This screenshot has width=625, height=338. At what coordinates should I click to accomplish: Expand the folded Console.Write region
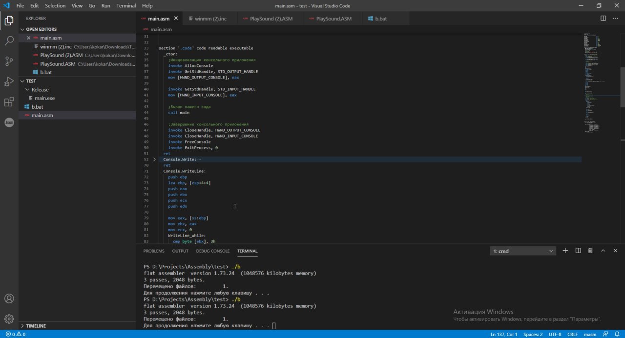click(154, 159)
